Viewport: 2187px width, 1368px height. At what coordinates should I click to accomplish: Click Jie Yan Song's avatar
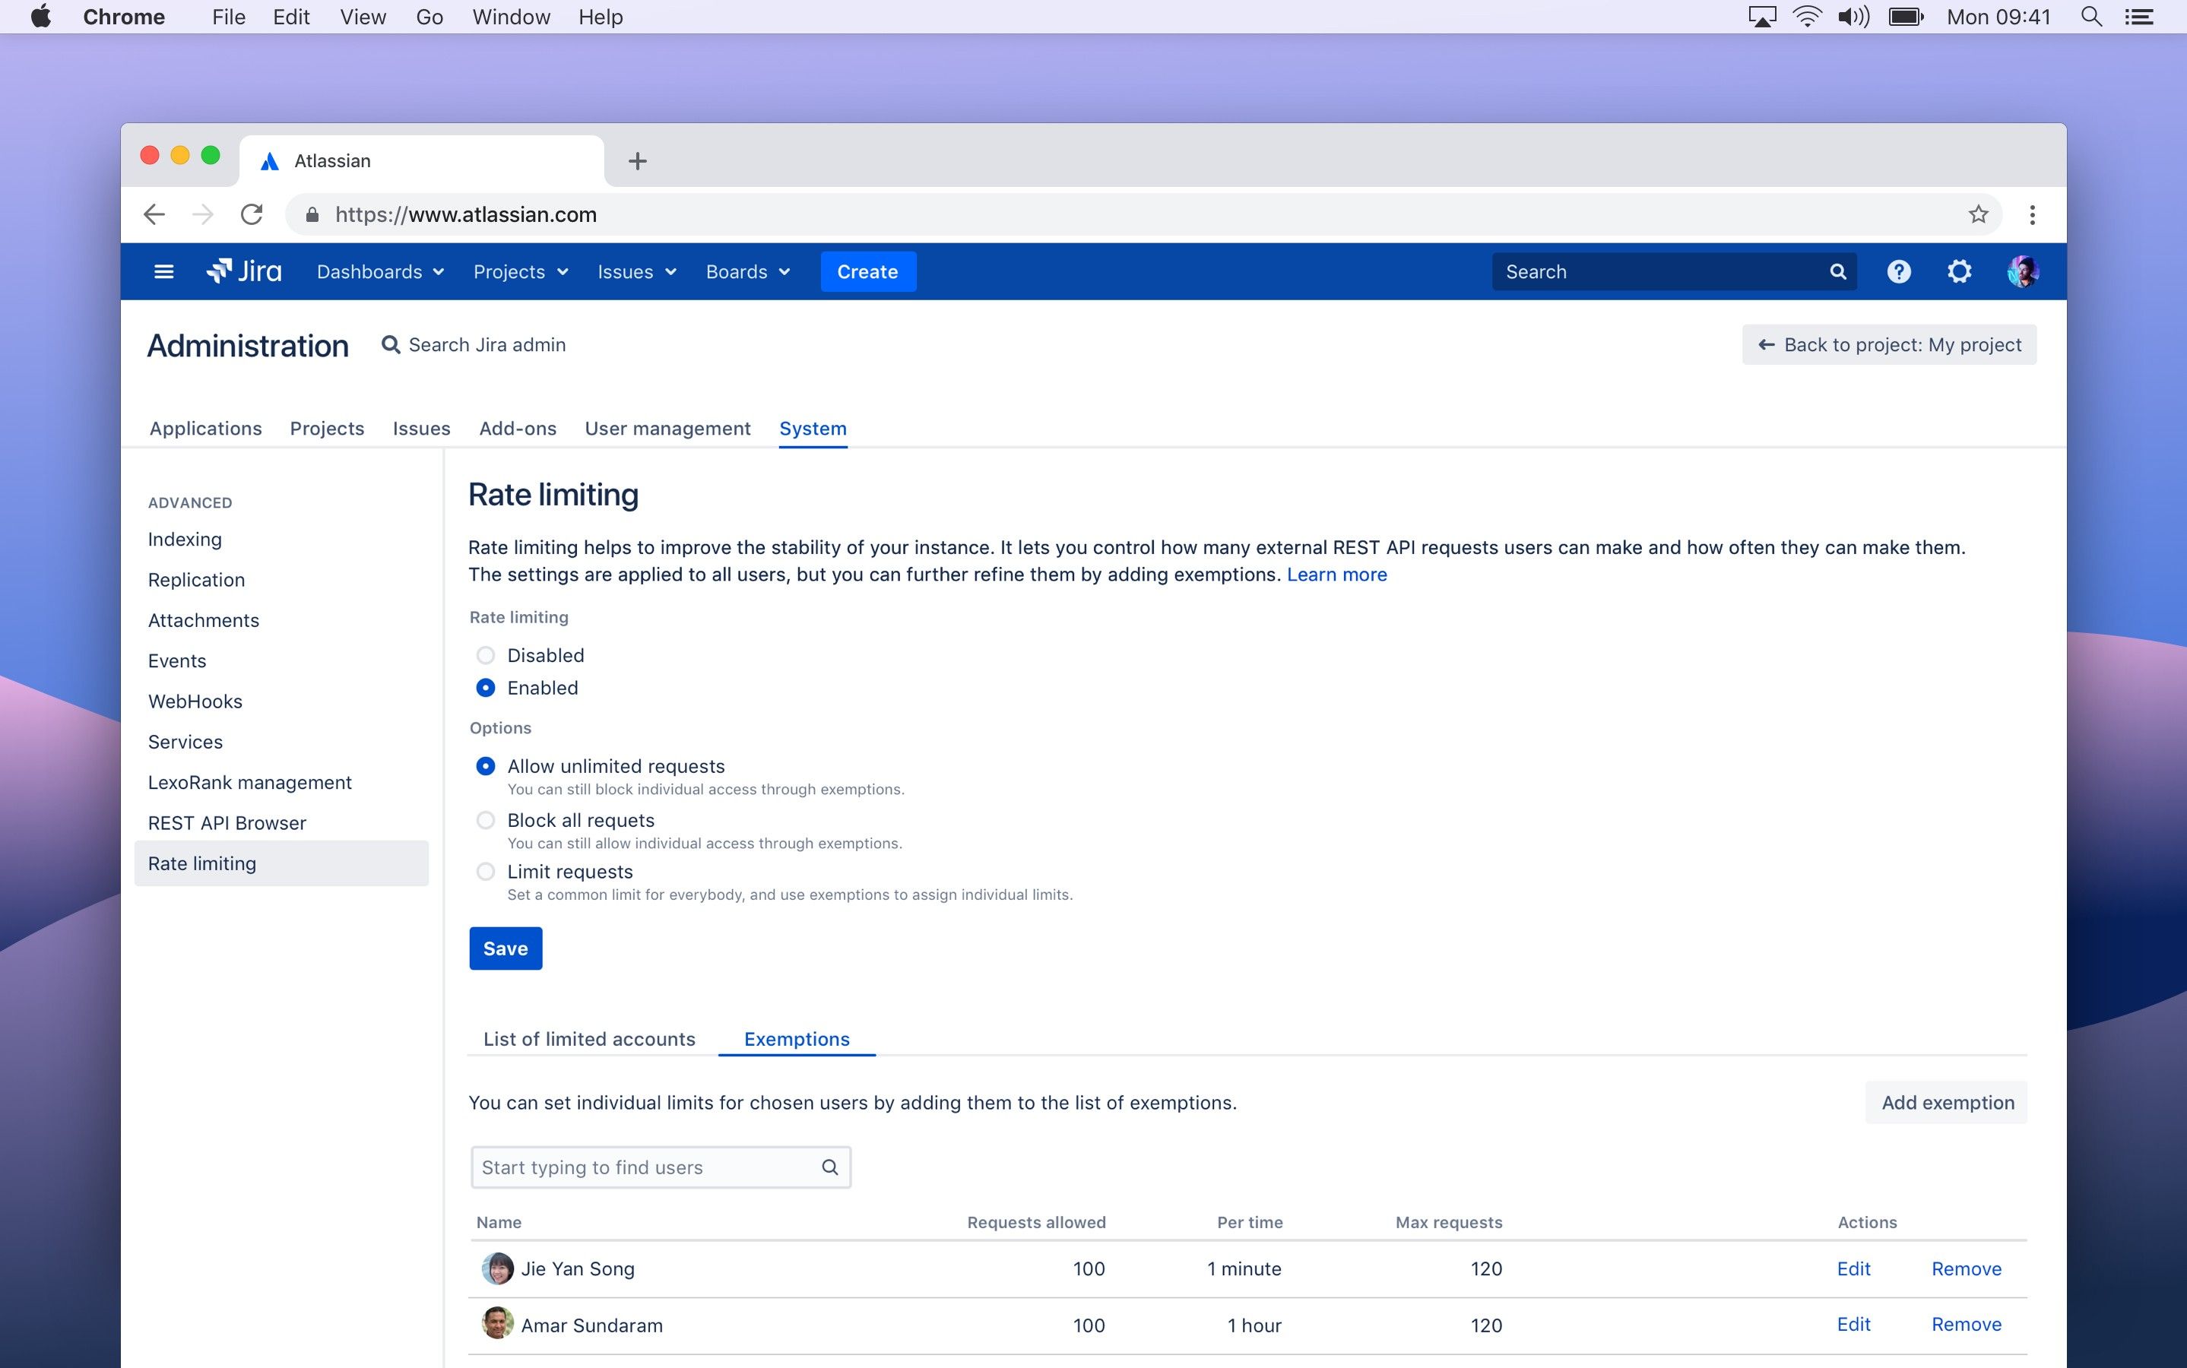[496, 1268]
